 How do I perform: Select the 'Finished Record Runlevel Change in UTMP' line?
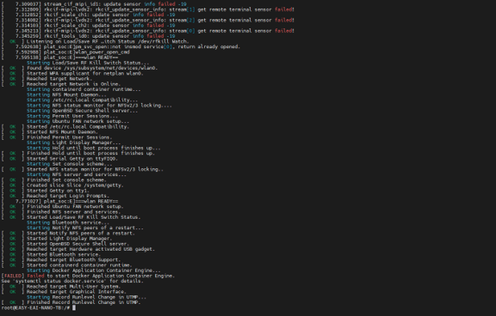(71, 303)
